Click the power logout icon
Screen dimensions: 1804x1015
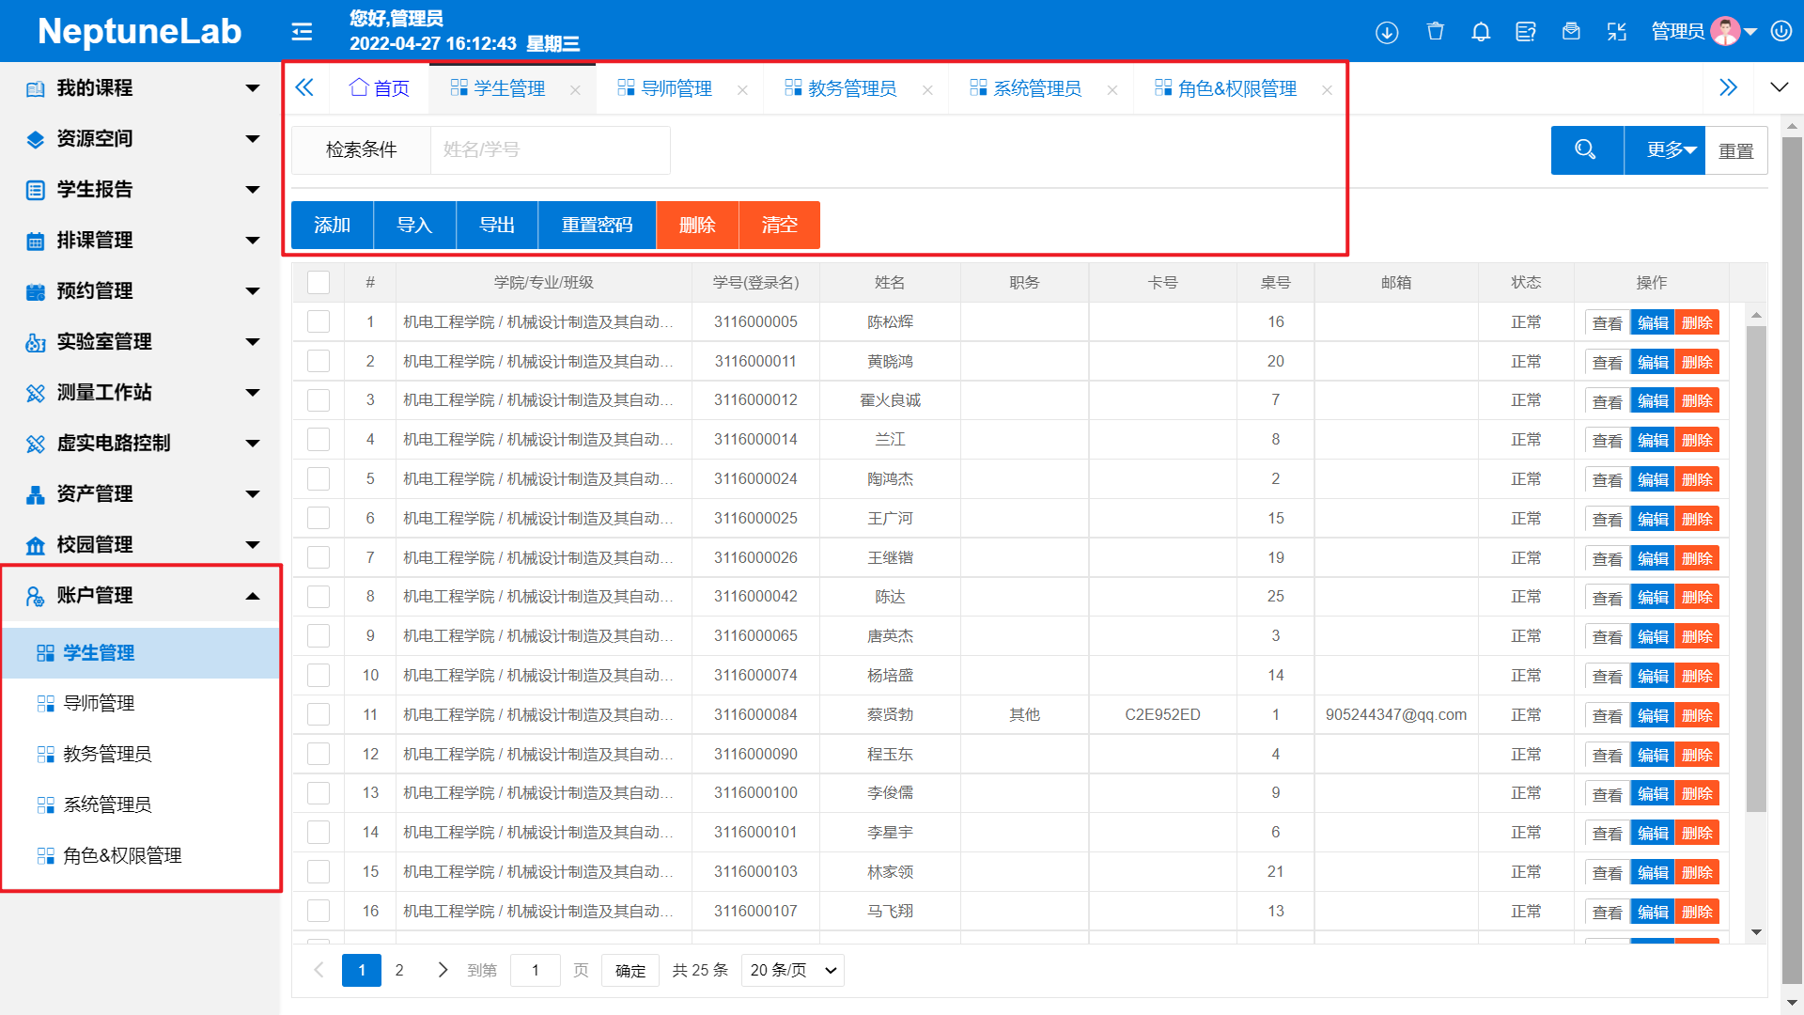click(1781, 31)
